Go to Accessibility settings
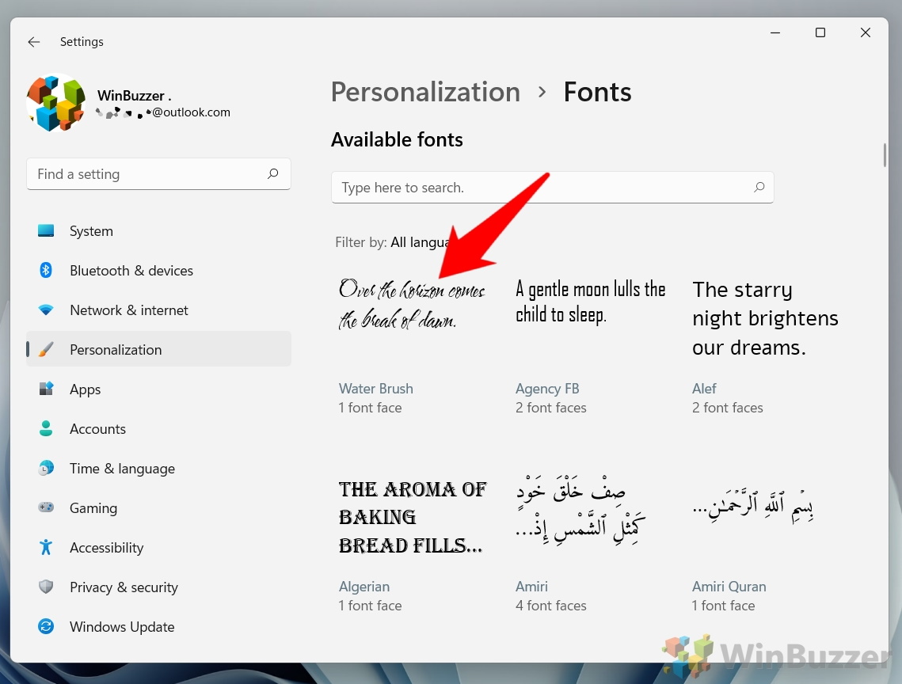This screenshot has height=684, width=902. (x=106, y=547)
